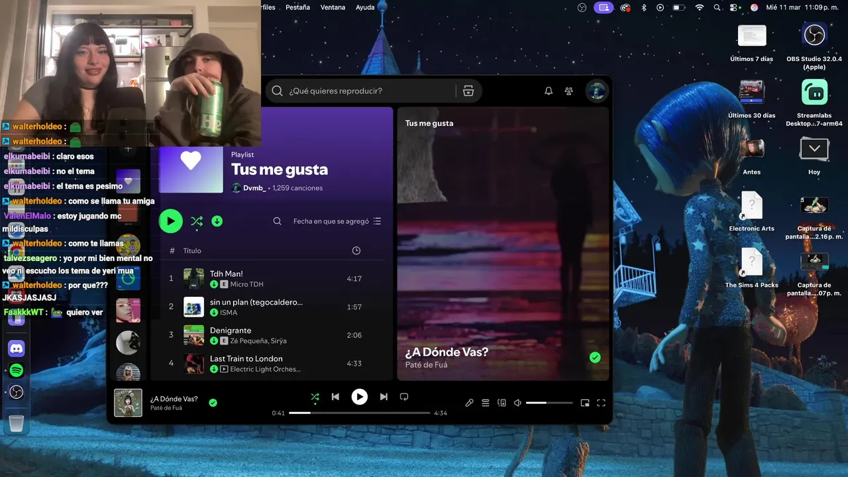Open the Últimos 7 días desktop folder

[752, 36]
